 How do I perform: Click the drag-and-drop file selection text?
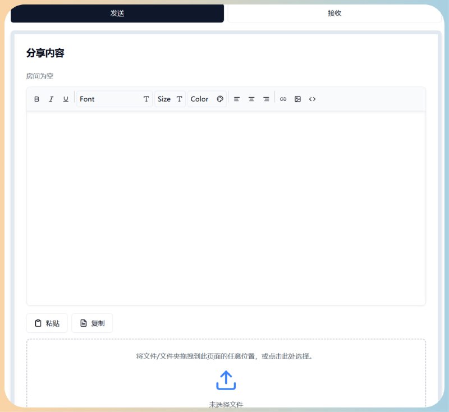click(225, 356)
